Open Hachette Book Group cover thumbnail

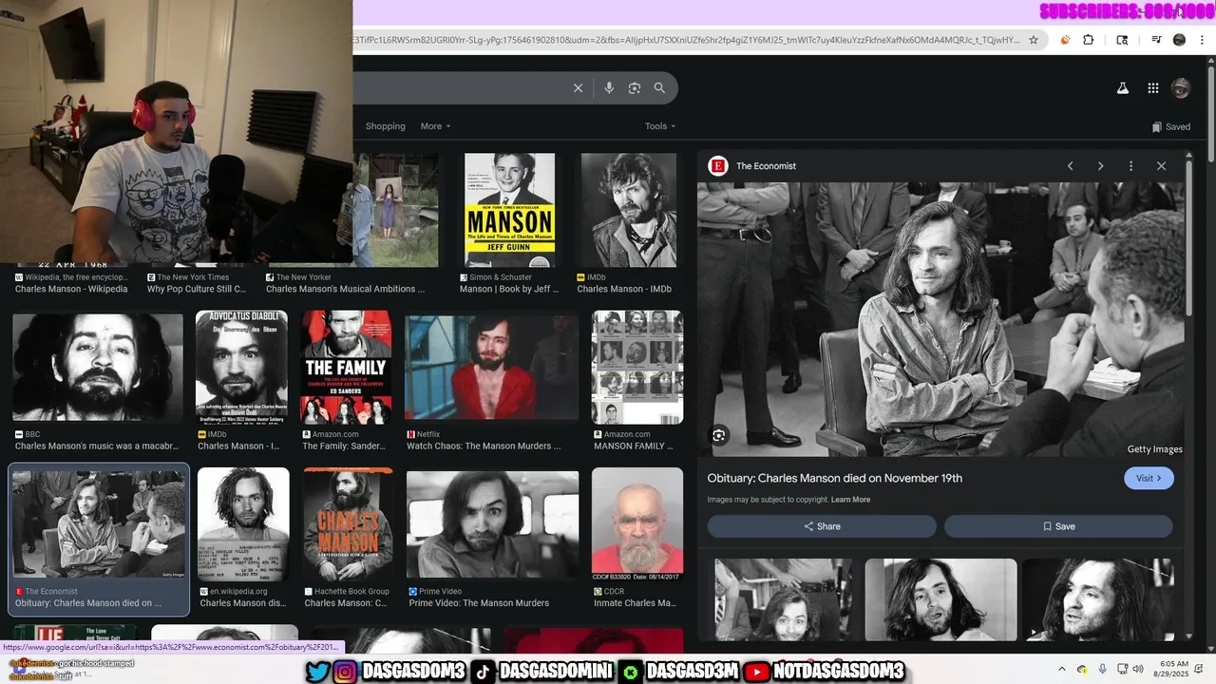(x=348, y=524)
